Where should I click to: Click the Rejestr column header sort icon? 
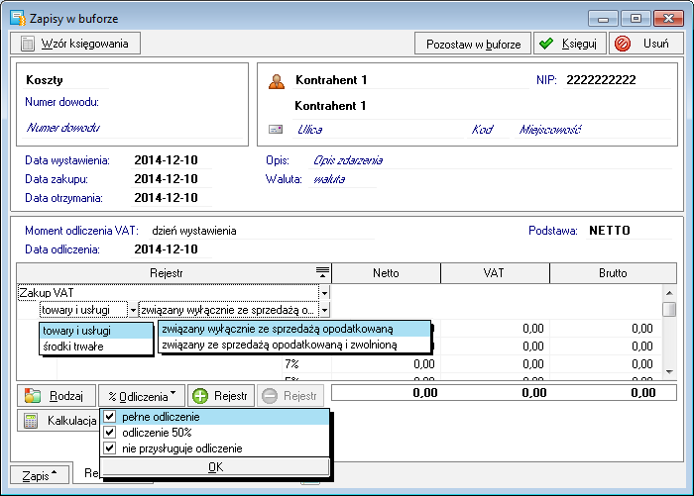pyautogui.click(x=322, y=272)
